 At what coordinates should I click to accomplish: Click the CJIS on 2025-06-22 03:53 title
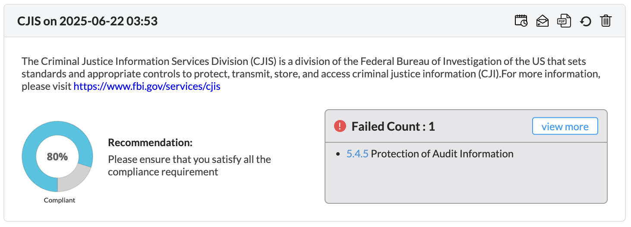87,21
